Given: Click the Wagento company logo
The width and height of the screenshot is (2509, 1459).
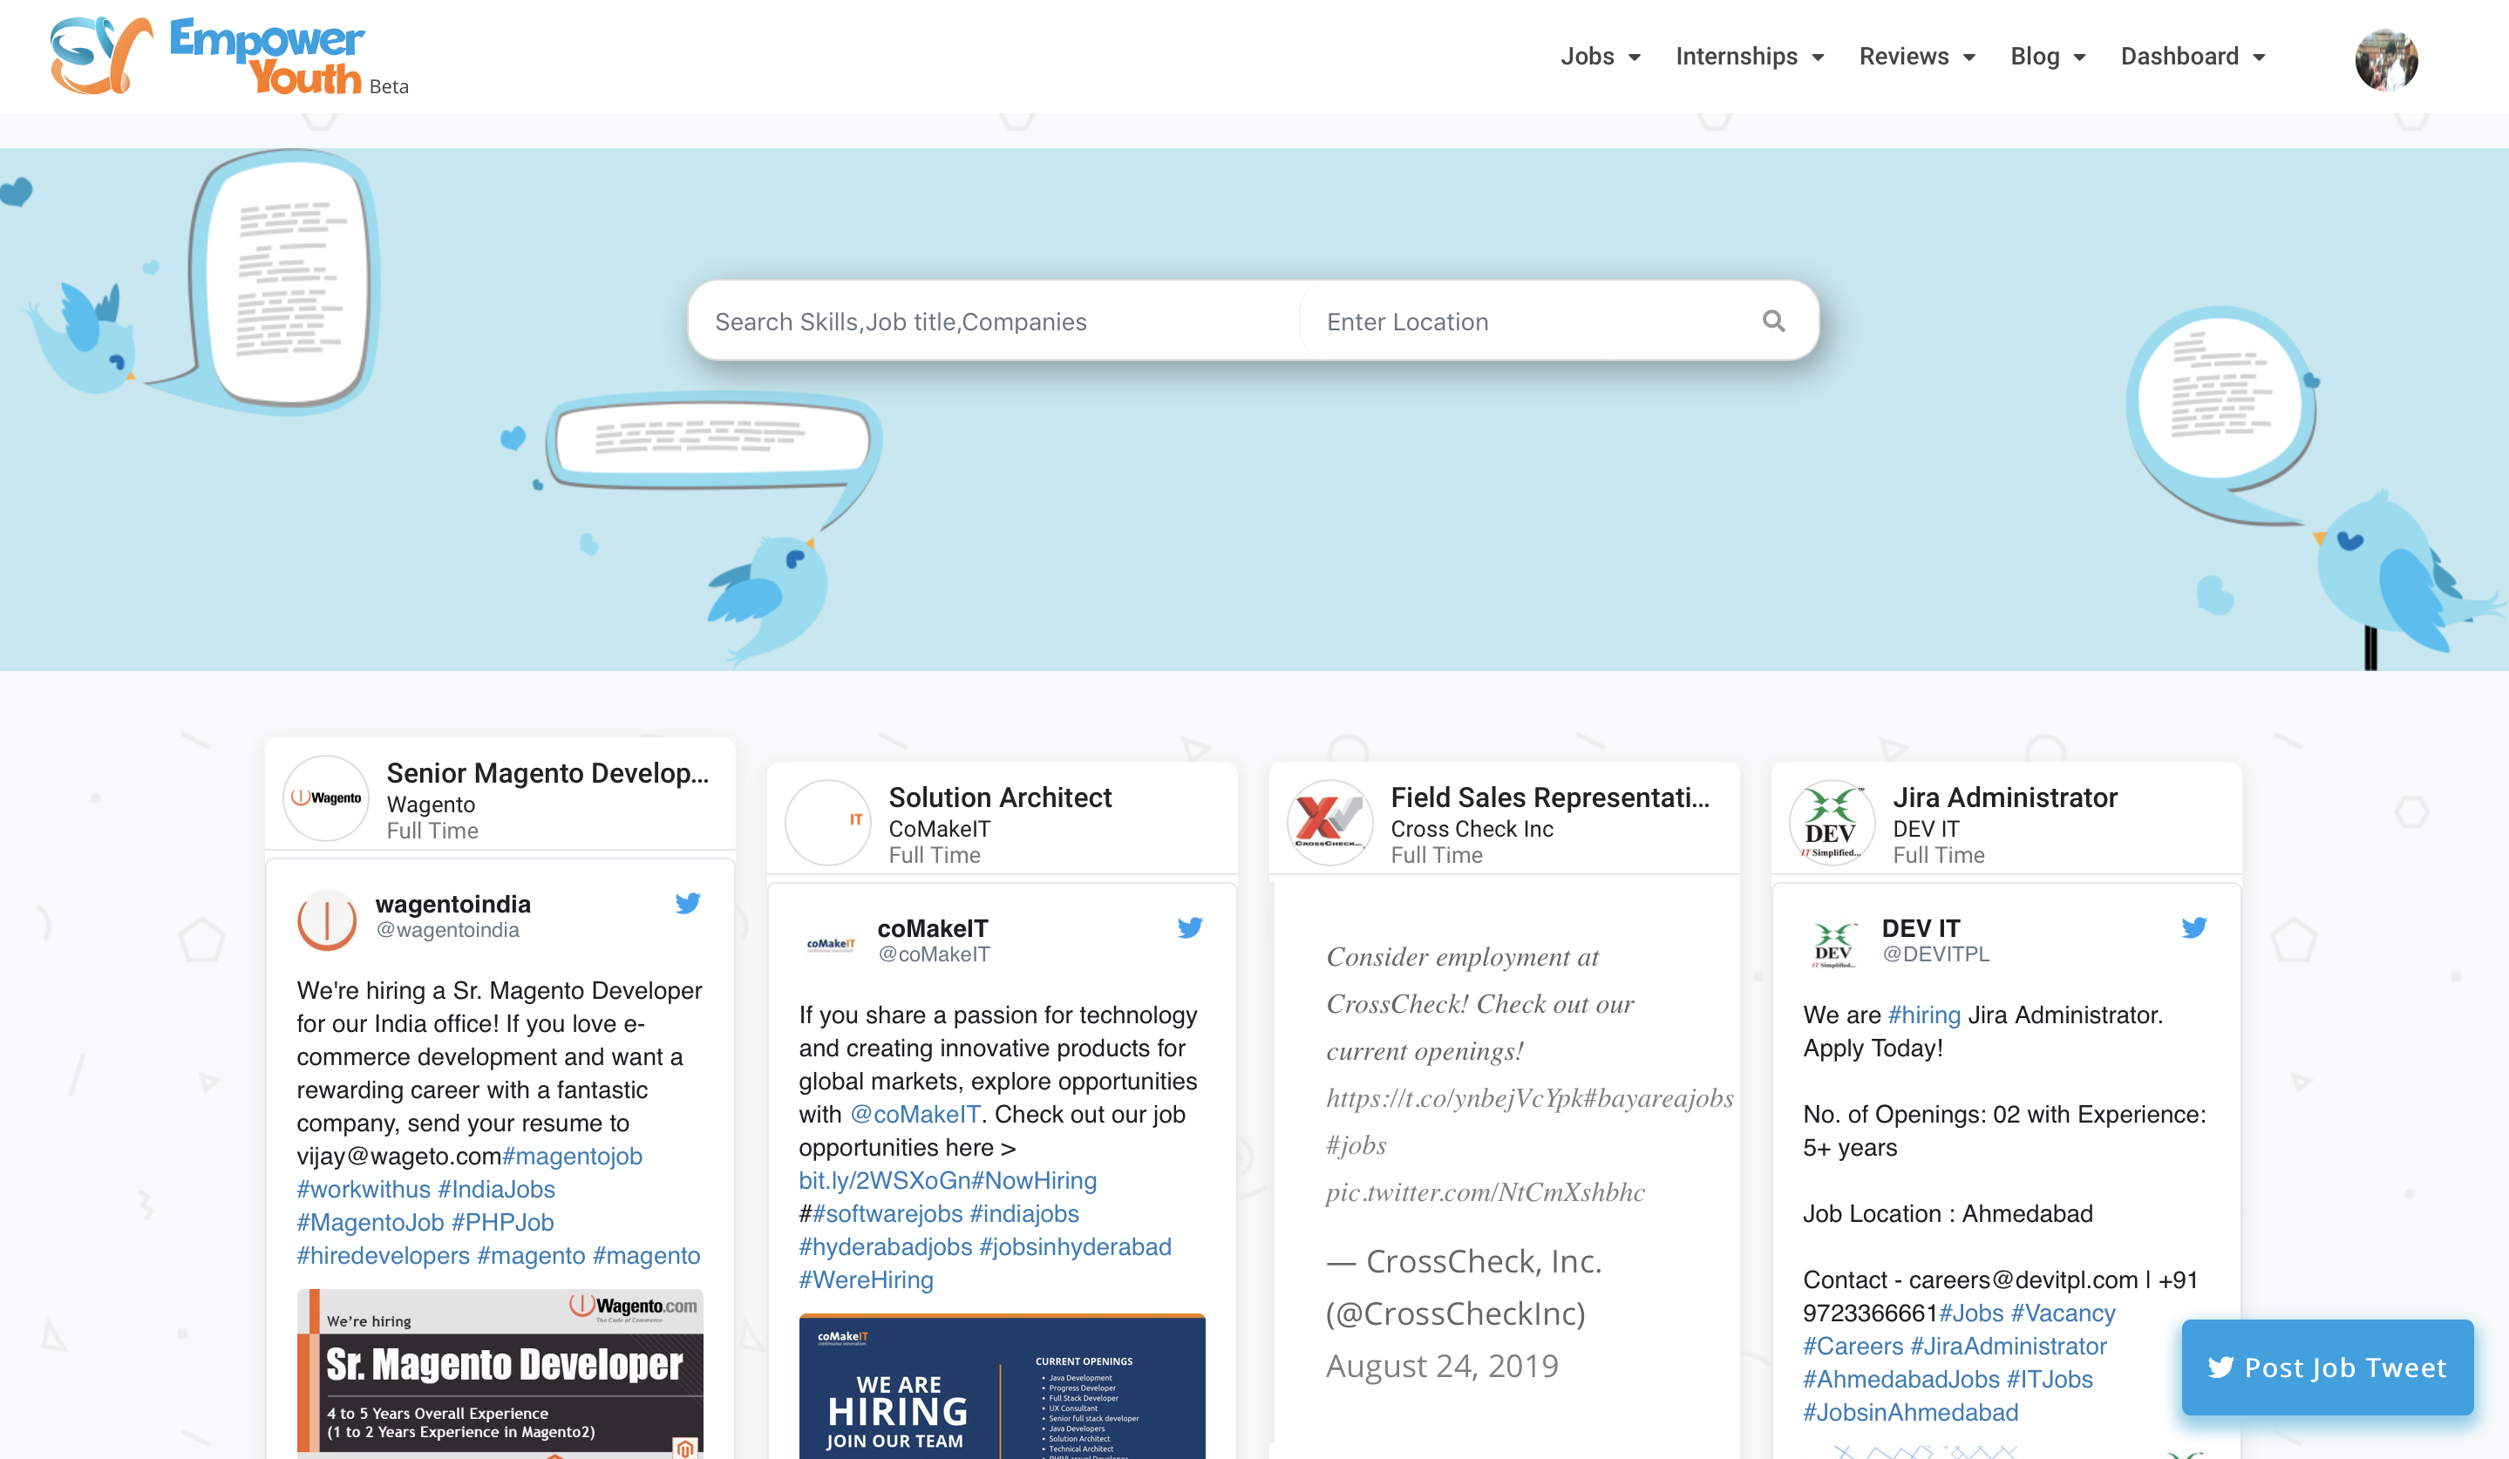Looking at the screenshot, I should (327, 798).
